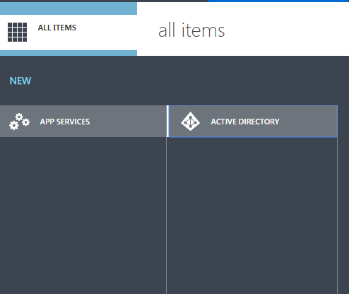
Task: Click the "all items" page heading
Action: click(191, 30)
